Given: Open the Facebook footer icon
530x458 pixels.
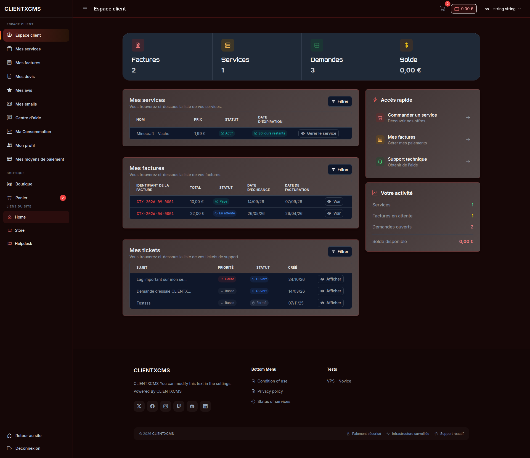Looking at the screenshot, I should coord(152,406).
